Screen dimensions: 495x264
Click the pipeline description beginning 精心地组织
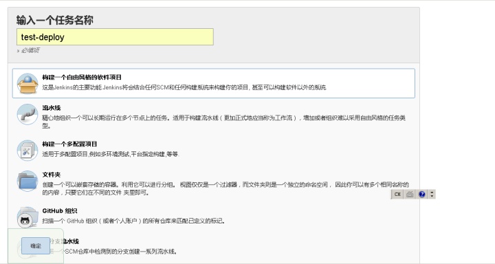click(x=224, y=122)
